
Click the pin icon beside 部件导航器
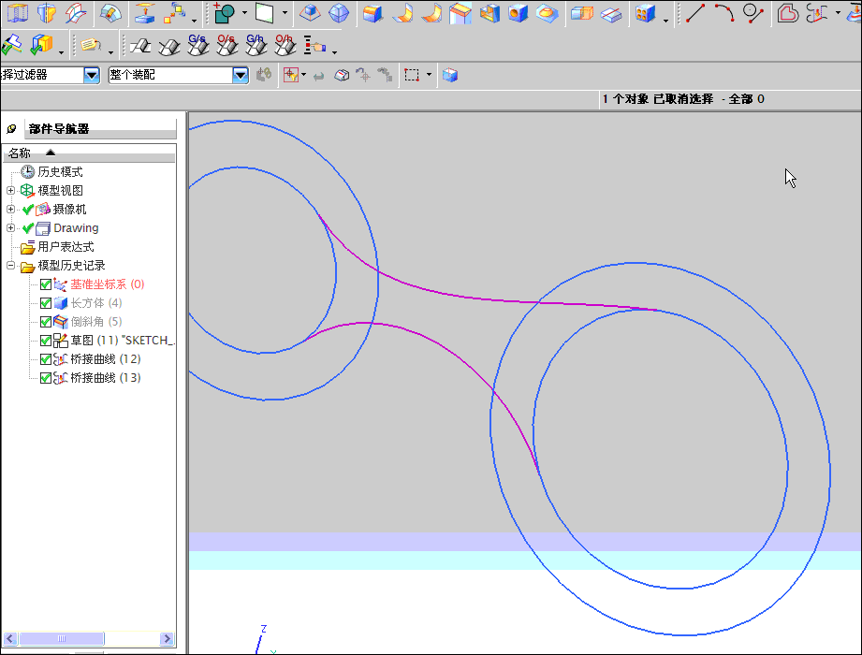tap(11, 129)
